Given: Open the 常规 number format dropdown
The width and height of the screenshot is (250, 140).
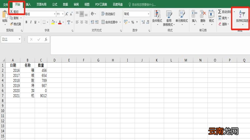Looking at the screenshot, I should [x=148, y=14].
